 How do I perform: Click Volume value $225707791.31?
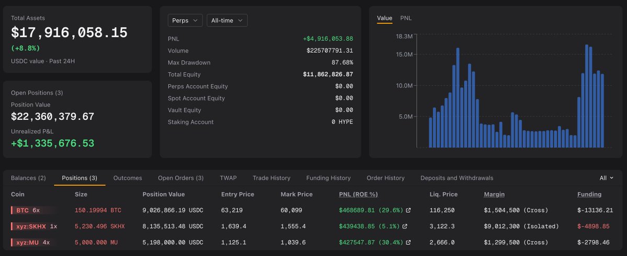point(330,51)
